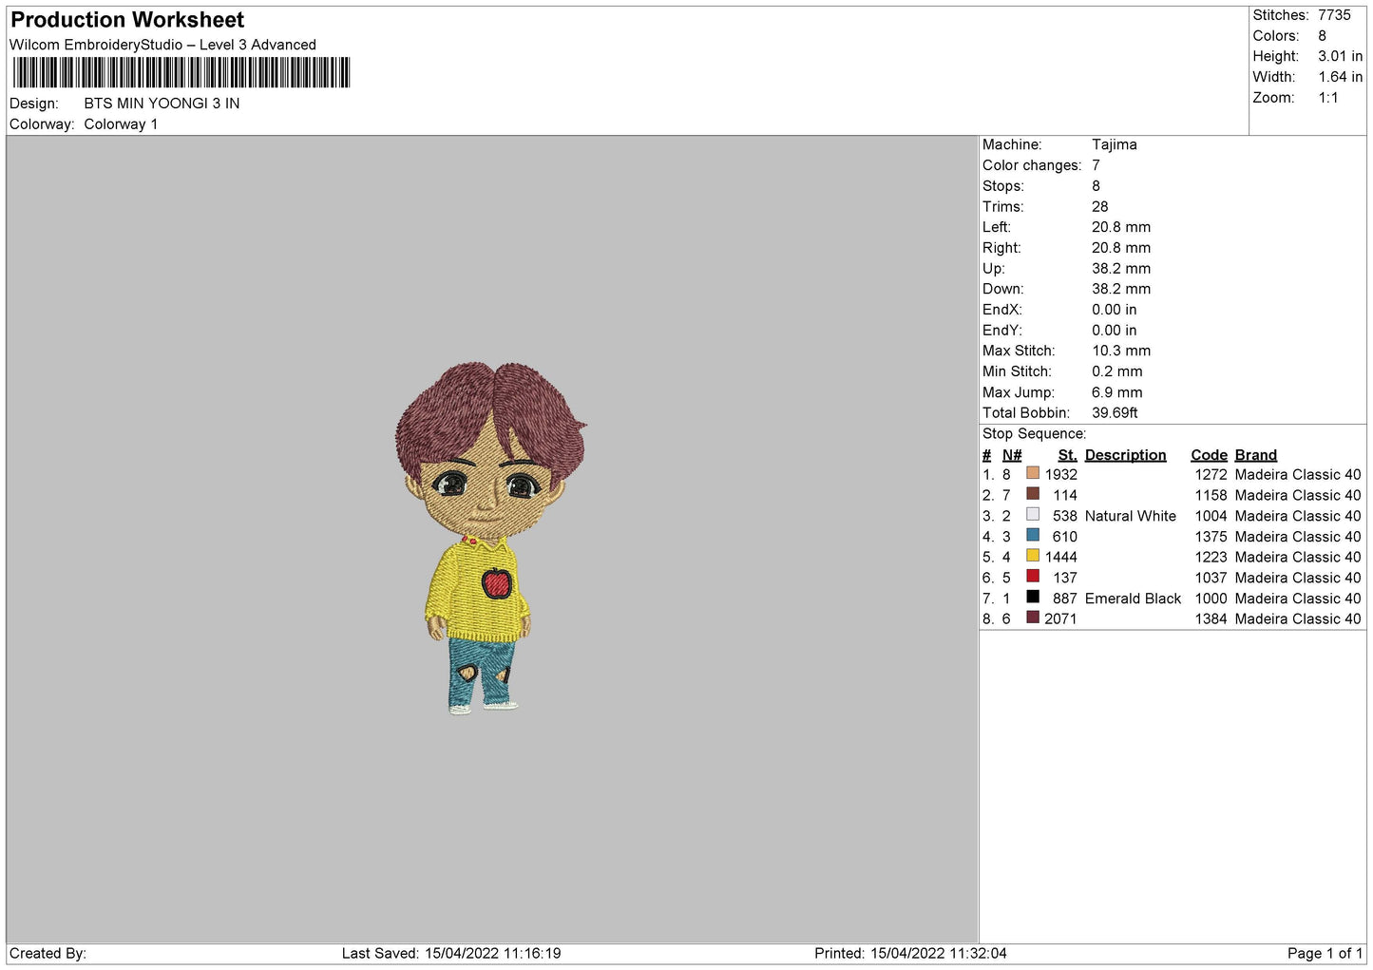
Task: Click the maroon swatch with code 1384
Action: tap(1032, 618)
